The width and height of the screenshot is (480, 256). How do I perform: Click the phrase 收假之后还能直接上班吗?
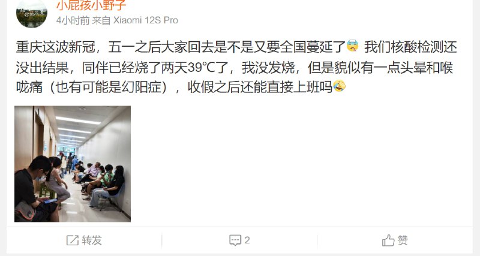[x=260, y=88]
